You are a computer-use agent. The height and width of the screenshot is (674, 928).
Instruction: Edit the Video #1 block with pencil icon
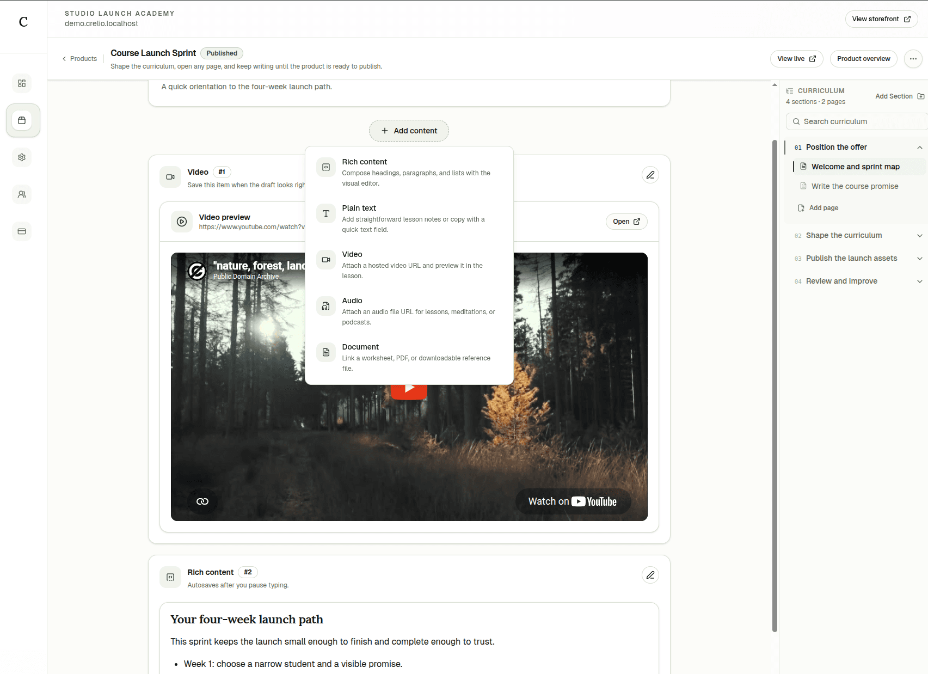[650, 175]
